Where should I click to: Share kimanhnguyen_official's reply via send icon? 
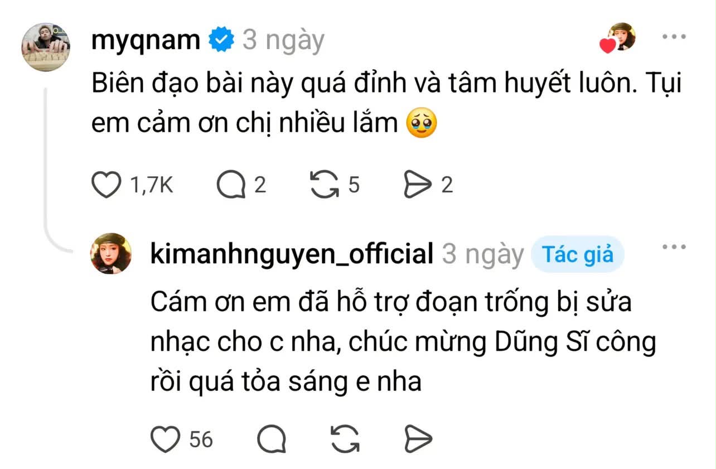418,439
